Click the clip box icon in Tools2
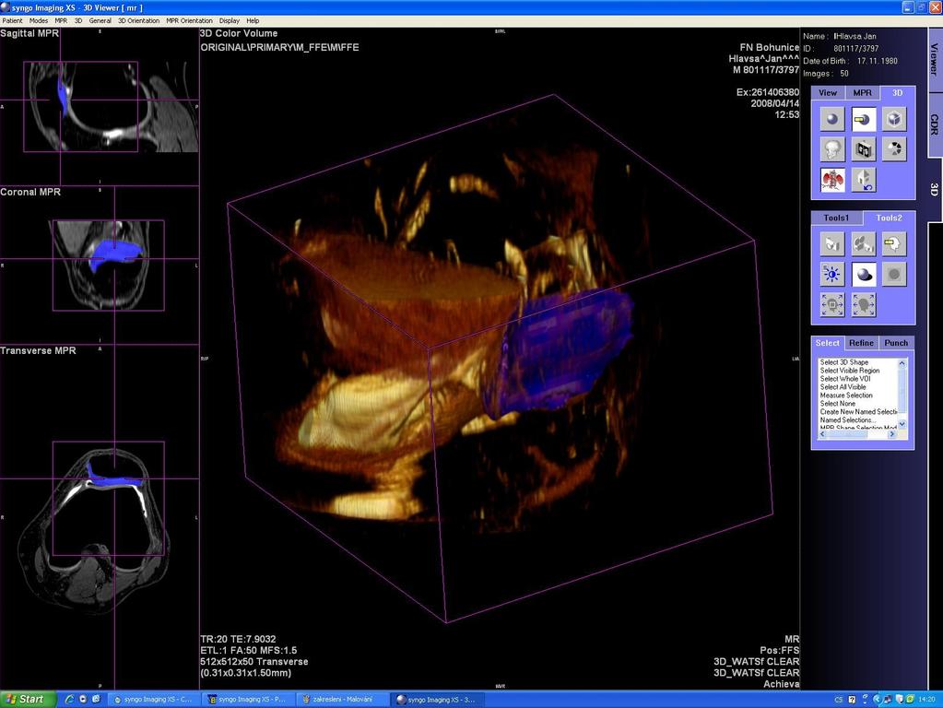Image resolution: width=943 pixels, height=708 pixels. tap(832, 244)
